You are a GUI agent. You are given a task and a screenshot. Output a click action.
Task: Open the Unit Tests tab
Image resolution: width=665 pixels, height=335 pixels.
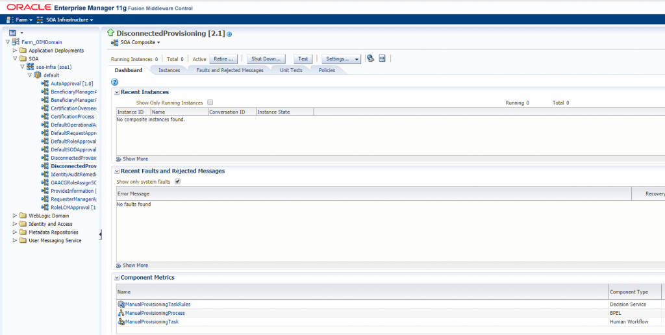pos(291,70)
